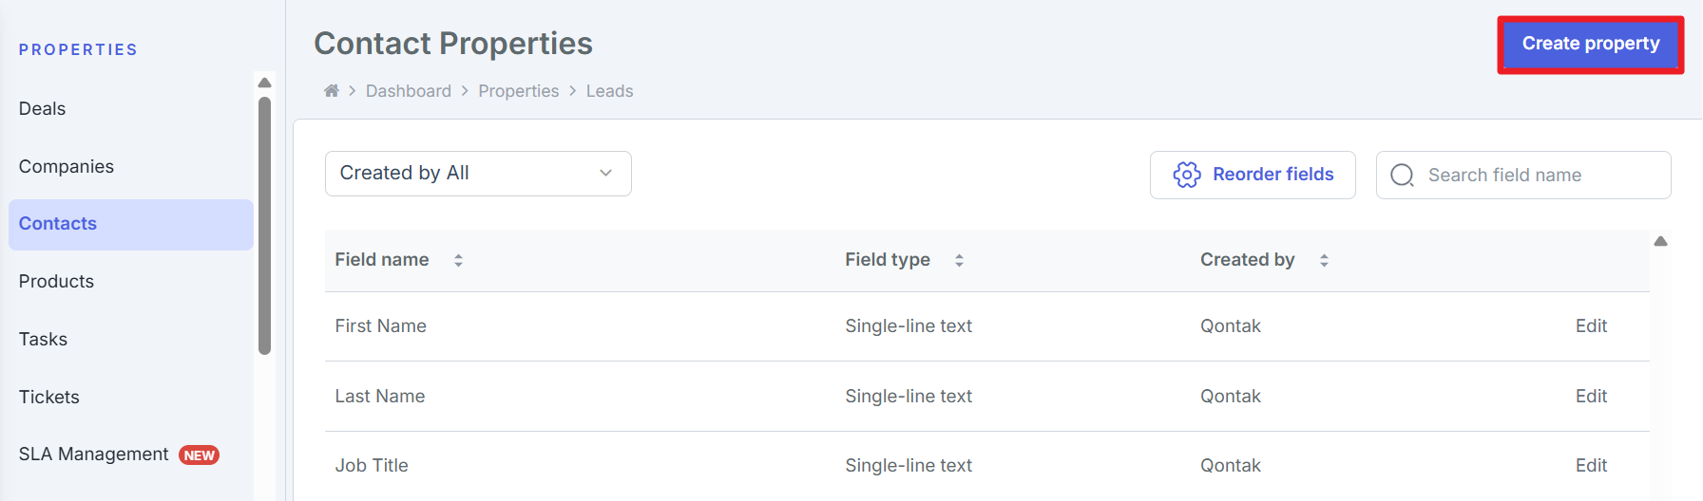Click the Reorder fields gear icon

click(x=1187, y=175)
